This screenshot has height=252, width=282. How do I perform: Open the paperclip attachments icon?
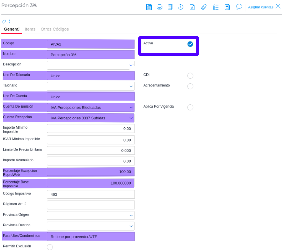(x=204, y=7)
